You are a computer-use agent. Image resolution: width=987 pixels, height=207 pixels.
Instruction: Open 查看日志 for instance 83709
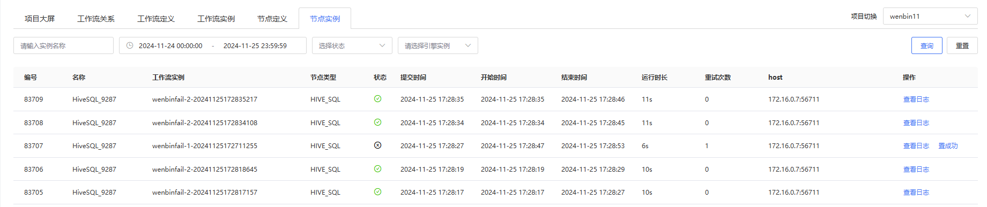(x=916, y=99)
